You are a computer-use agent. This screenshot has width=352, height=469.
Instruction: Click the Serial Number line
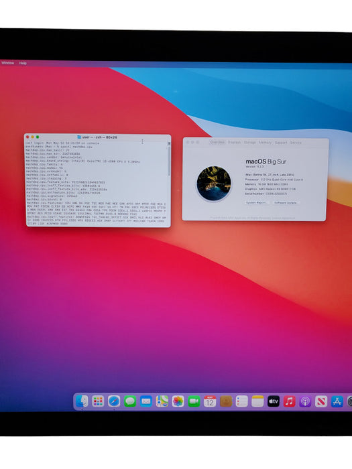coord(266,194)
